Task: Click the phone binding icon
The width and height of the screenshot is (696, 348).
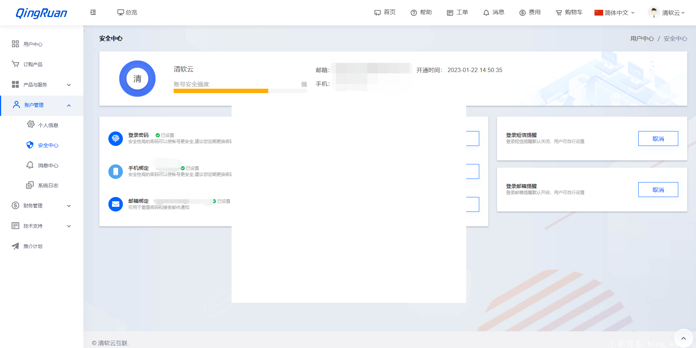Action: (x=116, y=171)
